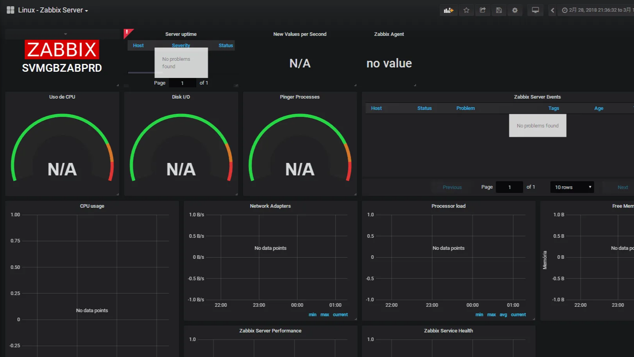This screenshot has width=634, height=357.
Task: Sort Processor load legend by max
Action: click(x=491, y=315)
